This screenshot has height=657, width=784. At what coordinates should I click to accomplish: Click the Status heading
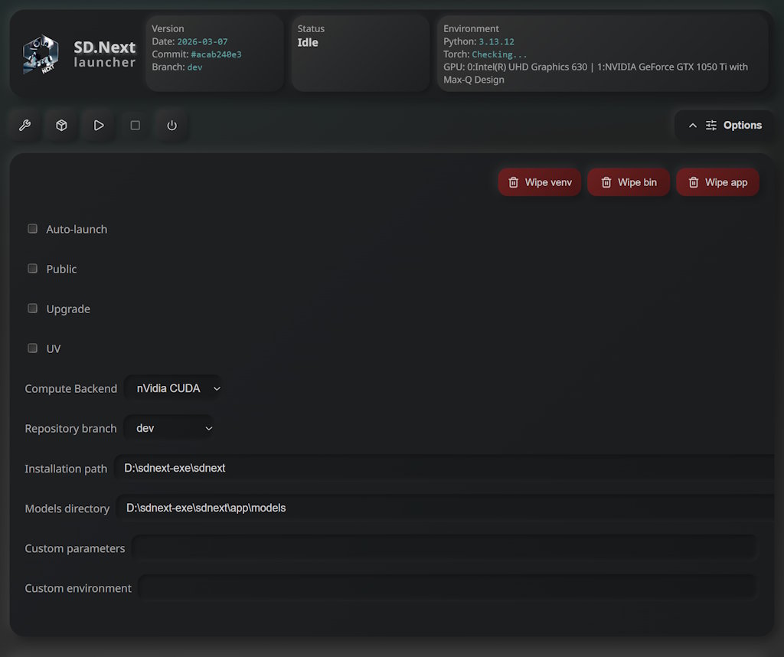click(x=311, y=28)
